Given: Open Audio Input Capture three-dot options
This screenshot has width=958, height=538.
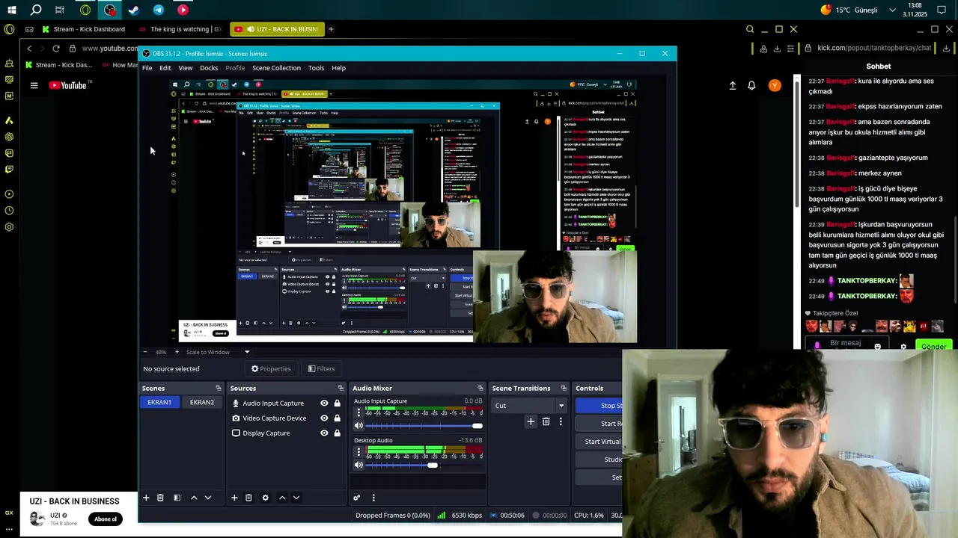Looking at the screenshot, I should (359, 412).
